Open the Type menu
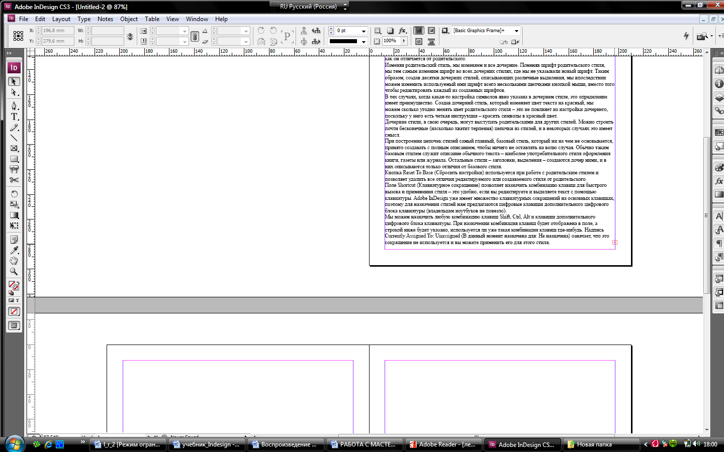724x452 pixels. 84,19
